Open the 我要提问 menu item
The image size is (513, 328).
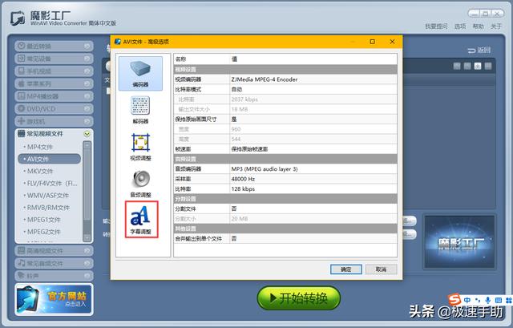[436, 26]
